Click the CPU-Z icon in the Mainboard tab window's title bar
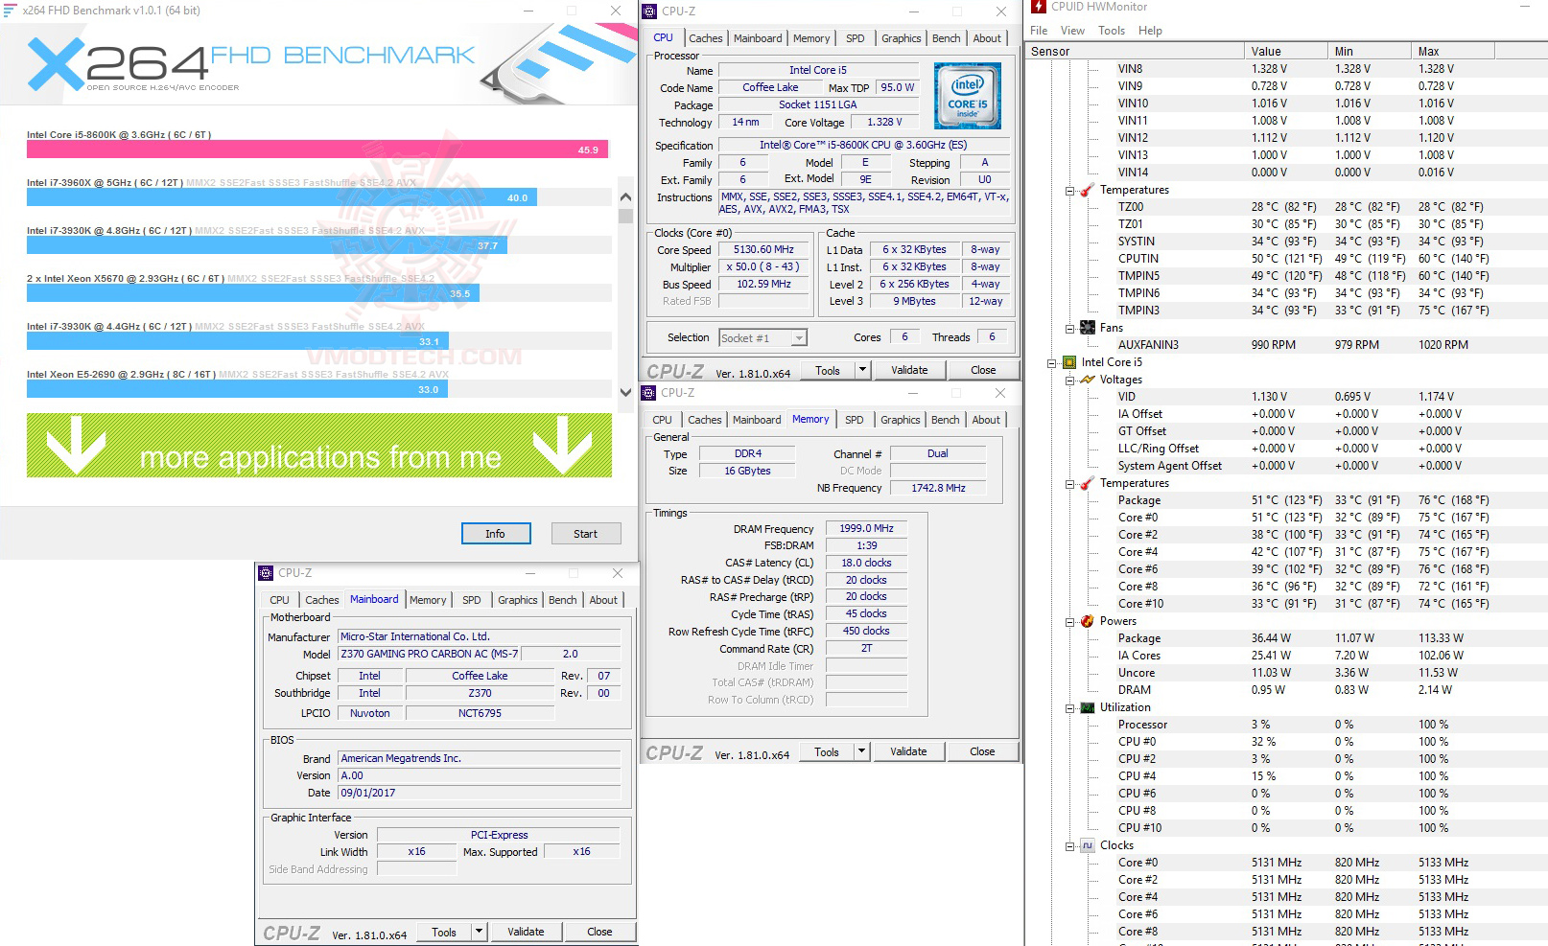 266,573
